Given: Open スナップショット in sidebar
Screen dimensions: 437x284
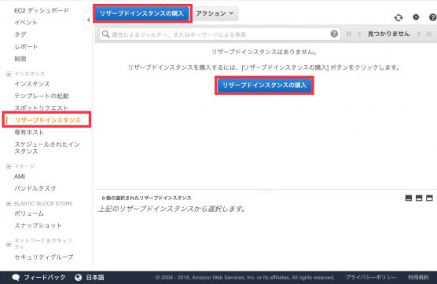Looking at the screenshot, I should pyautogui.click(x=39, y=226).
